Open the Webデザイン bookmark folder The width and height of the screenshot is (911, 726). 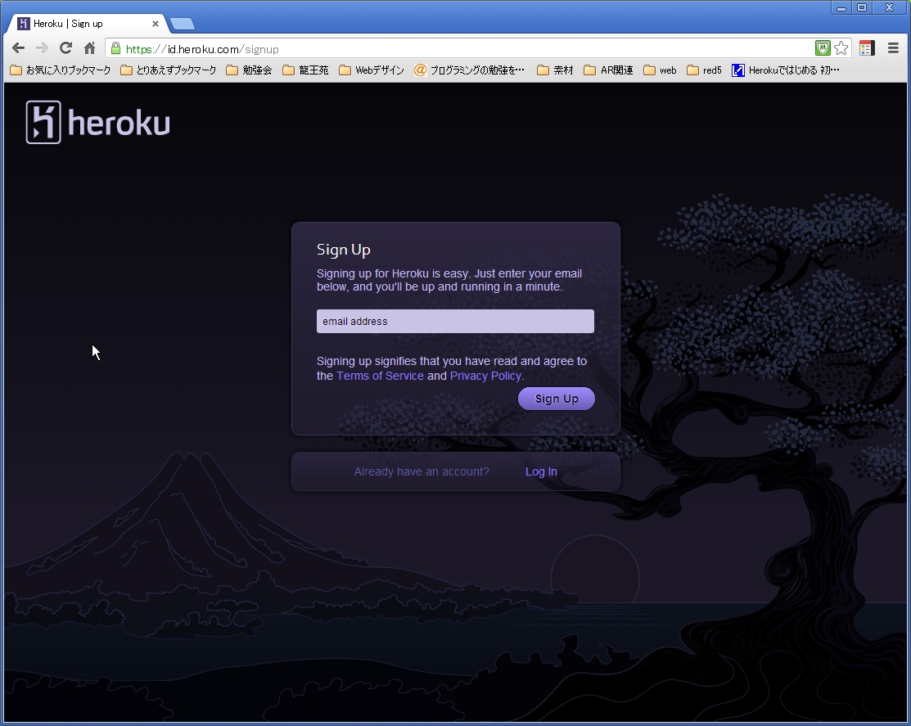point(372,70)
